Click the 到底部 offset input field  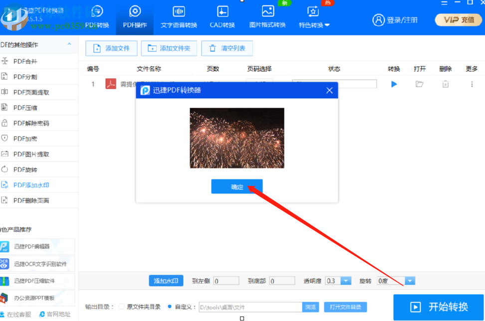282,281
